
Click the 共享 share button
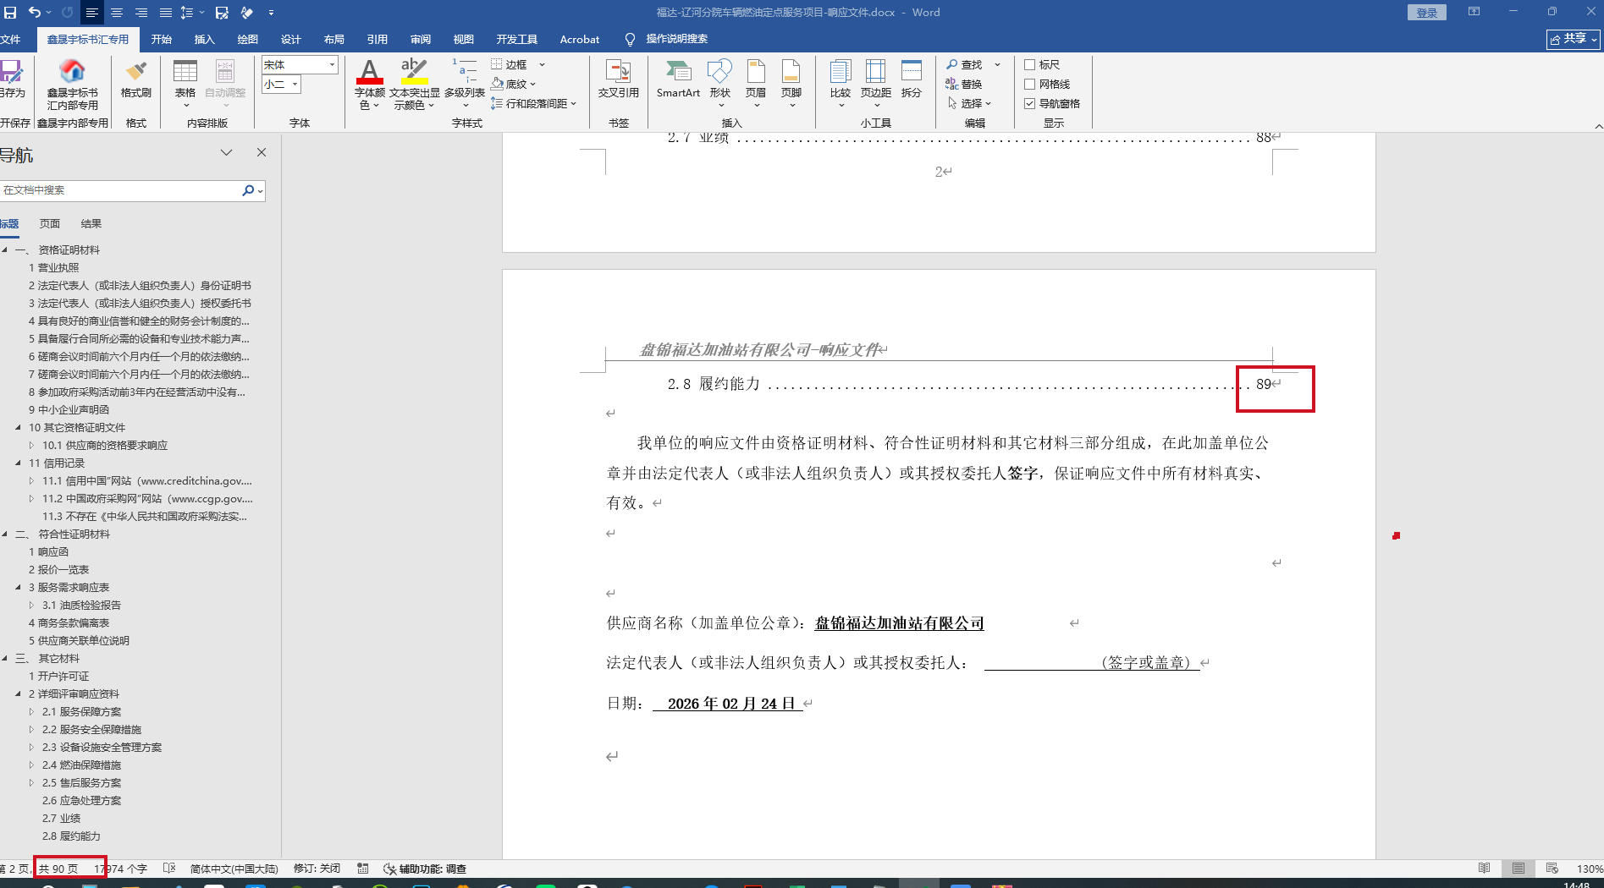coord(1573,39)
